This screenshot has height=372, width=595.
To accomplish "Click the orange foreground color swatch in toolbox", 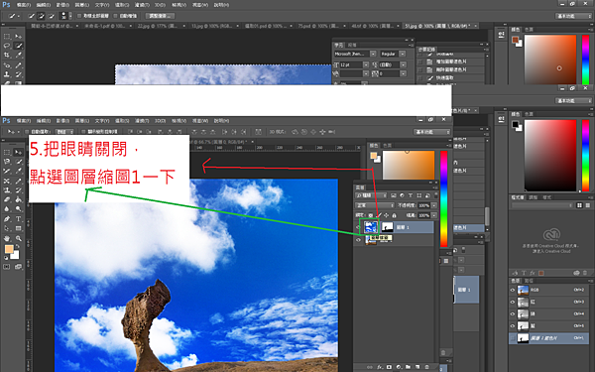I will [x=9, y=249].
